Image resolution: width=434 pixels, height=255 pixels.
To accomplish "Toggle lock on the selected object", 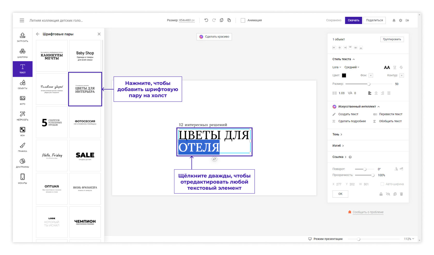I will tap(381, 194).
